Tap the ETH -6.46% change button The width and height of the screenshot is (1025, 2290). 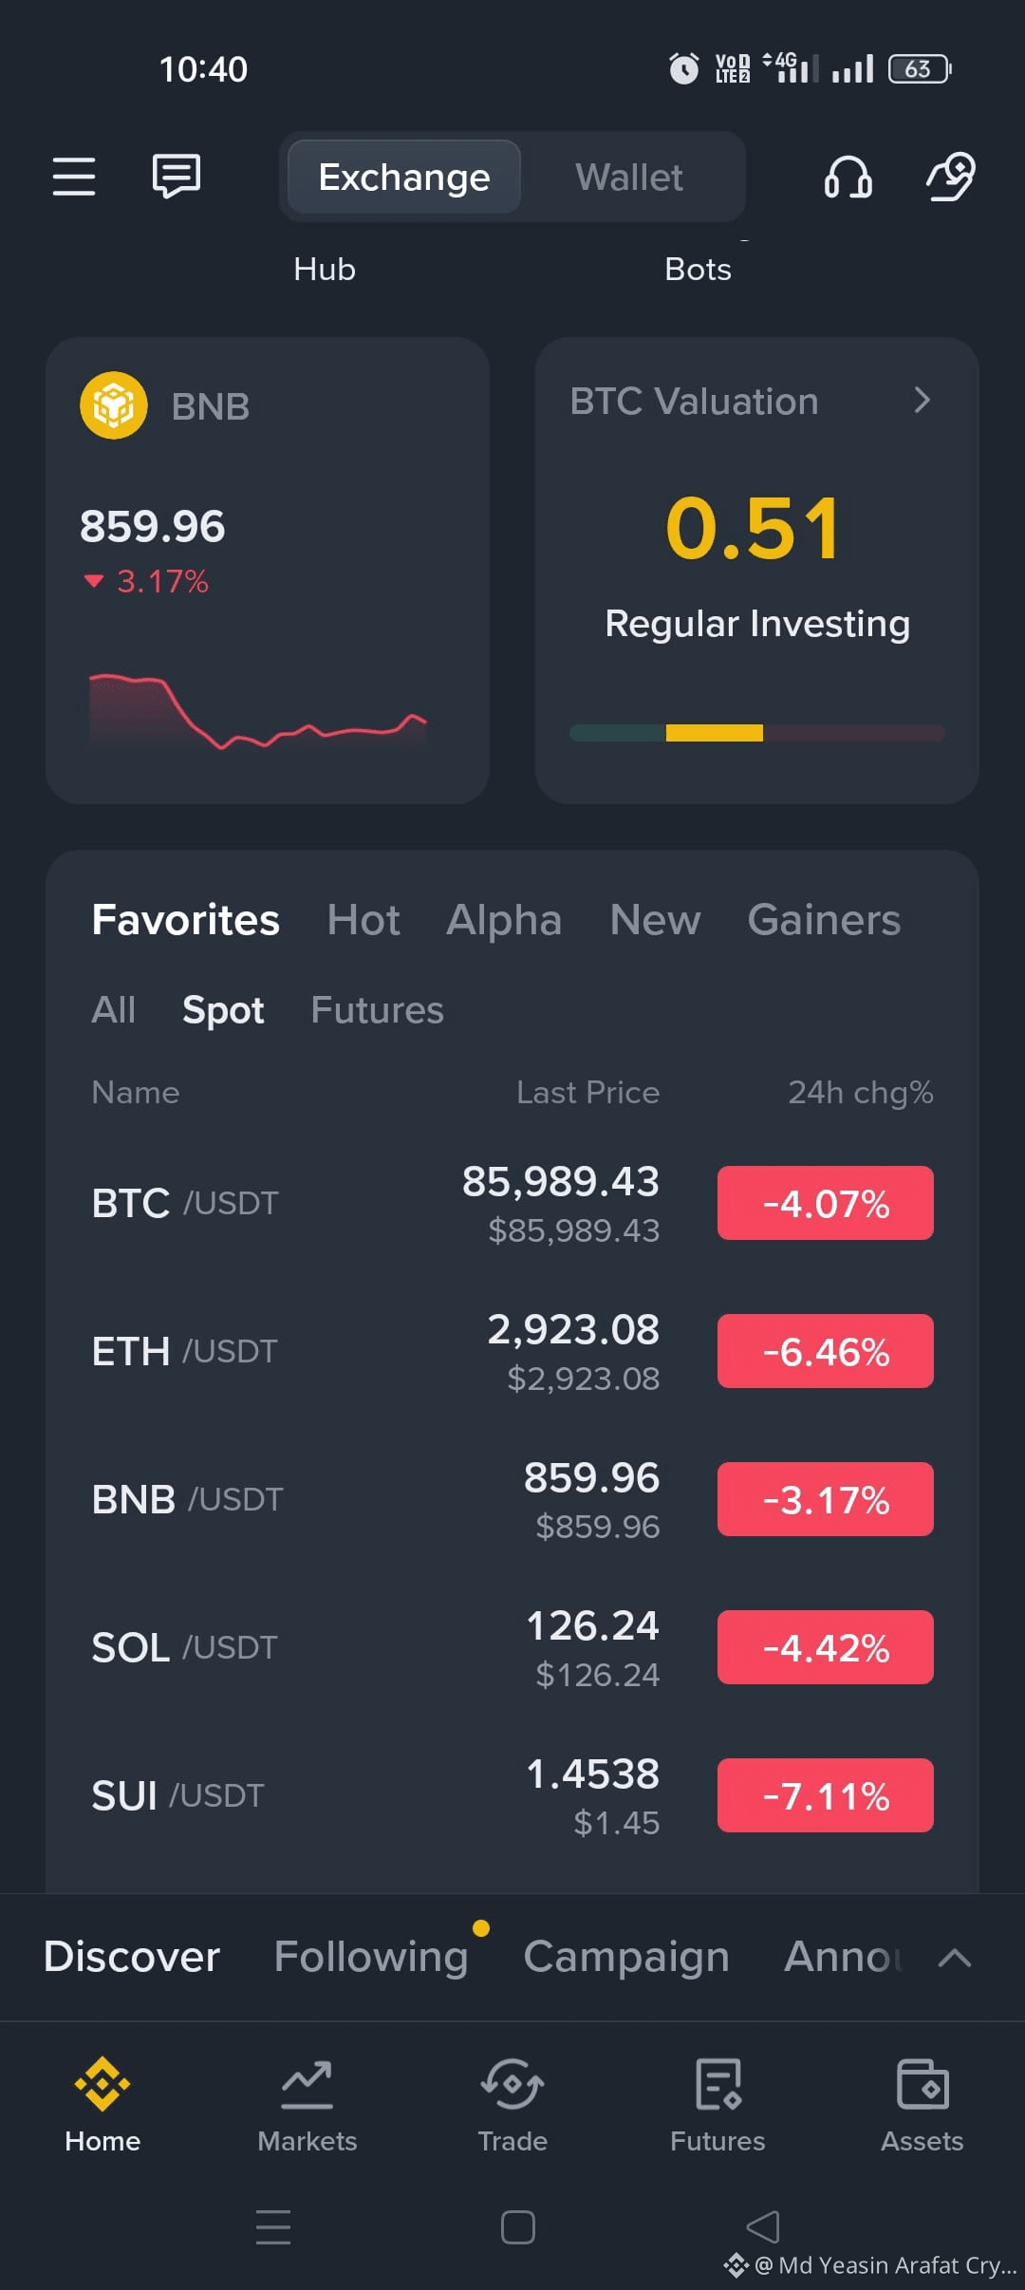pyautogui.click(x=826, y=1351)
